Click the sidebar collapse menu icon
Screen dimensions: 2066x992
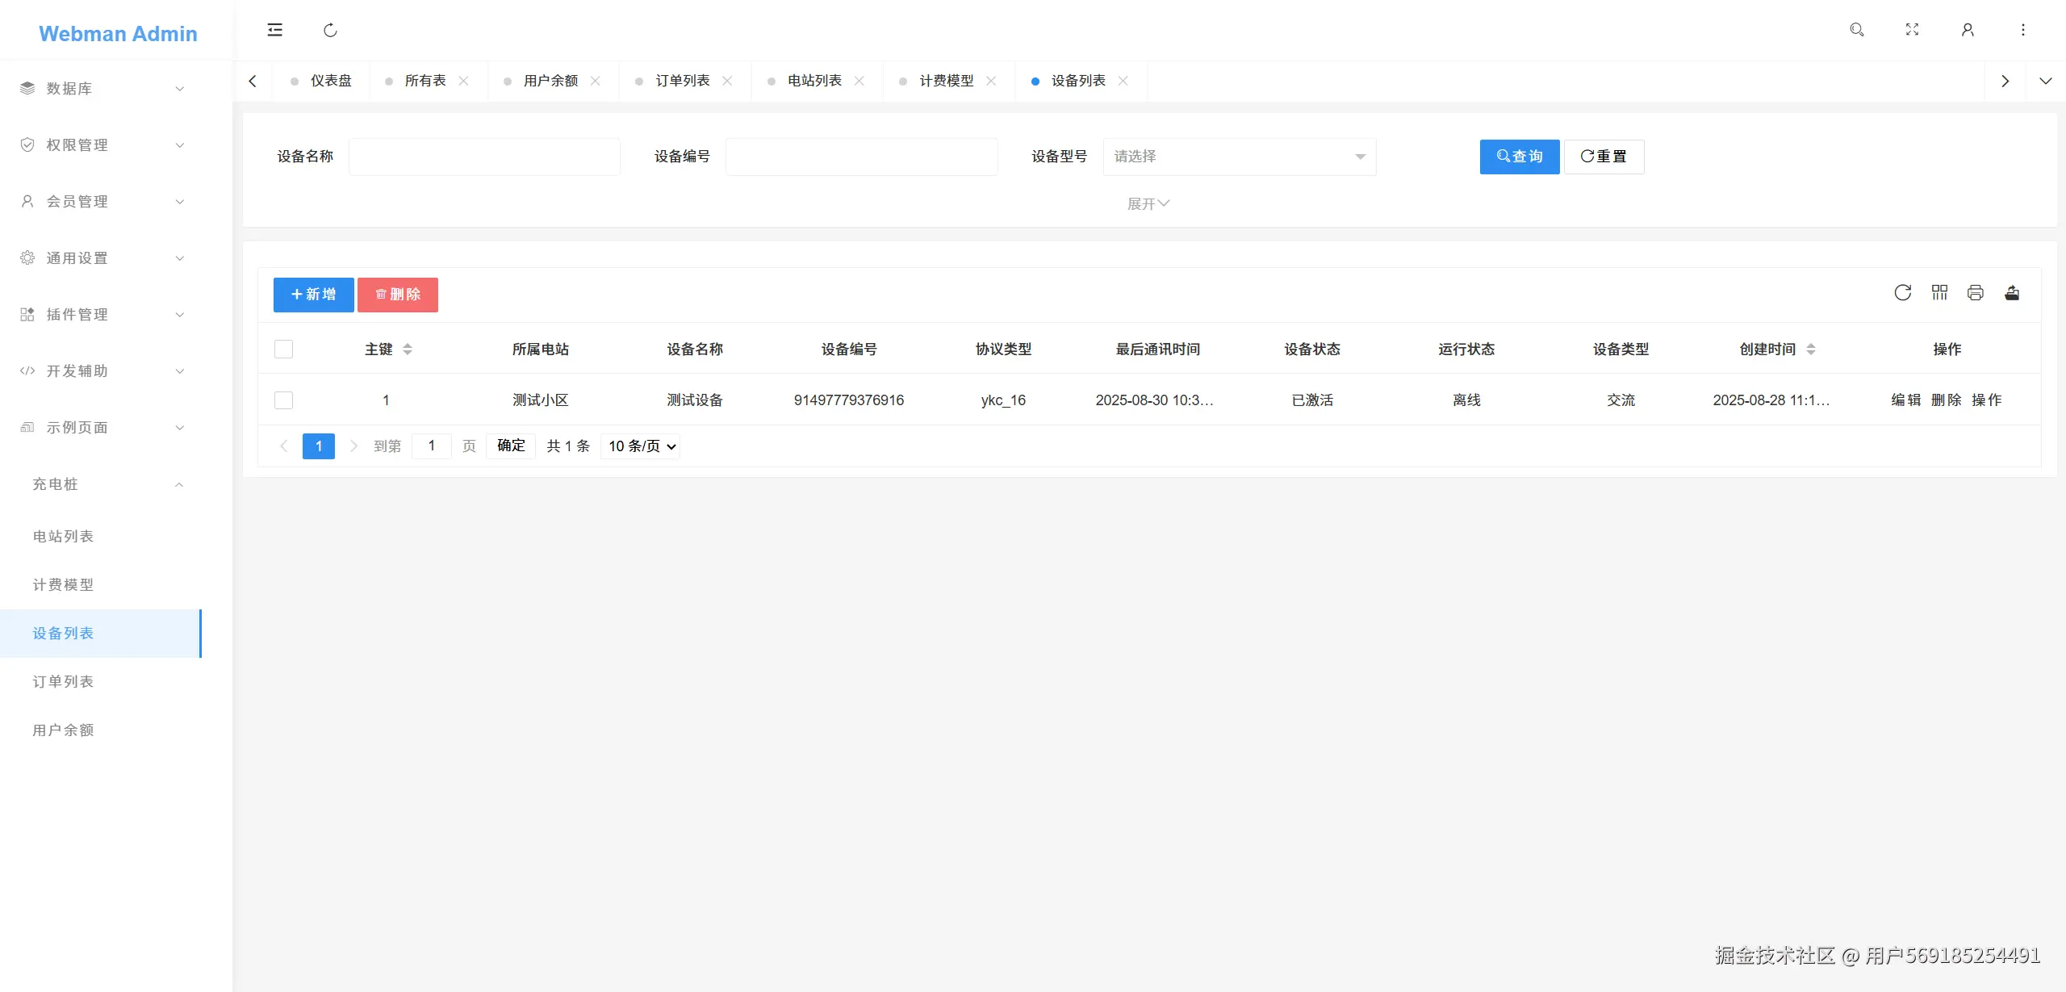click(x=274, y=30)
